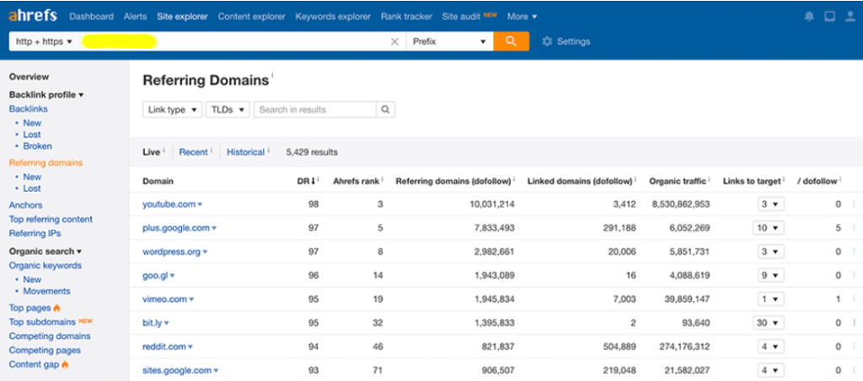This screenshot has width=863, height=381.
Task: Open the notifications bell icon
Action: tap(808, 17)
